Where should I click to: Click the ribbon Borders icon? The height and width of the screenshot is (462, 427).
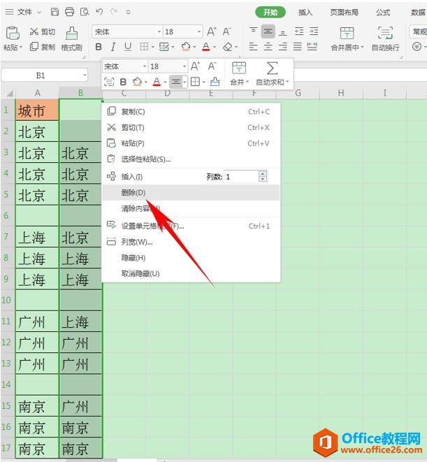144,47
